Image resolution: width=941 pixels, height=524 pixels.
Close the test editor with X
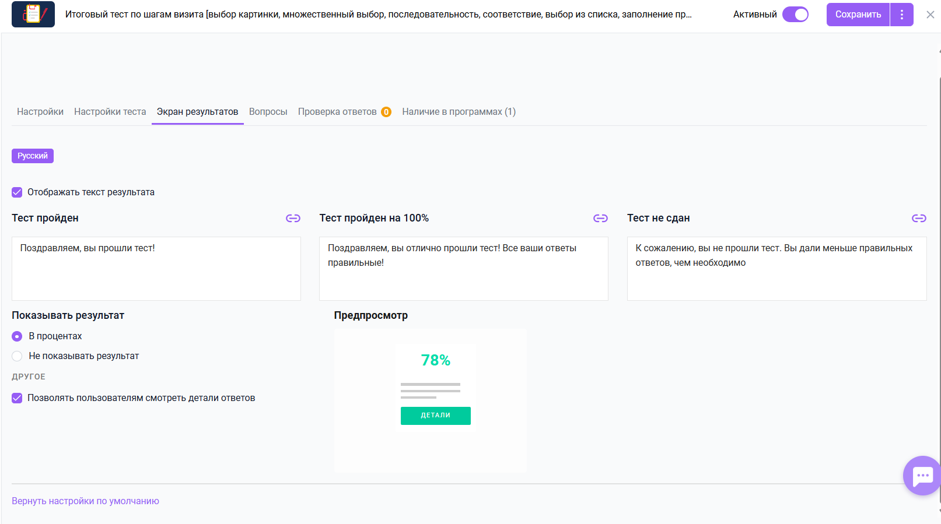pos(930,15)
